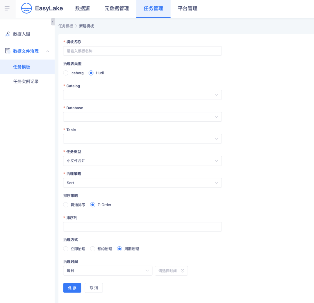Switch to the 数据源 top tab
Viewport: 314px width, 303px height.
(x=83, y=8)
